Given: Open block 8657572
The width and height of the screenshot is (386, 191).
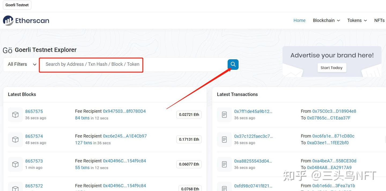Looking at the screenshot, I should coord(34,186).
